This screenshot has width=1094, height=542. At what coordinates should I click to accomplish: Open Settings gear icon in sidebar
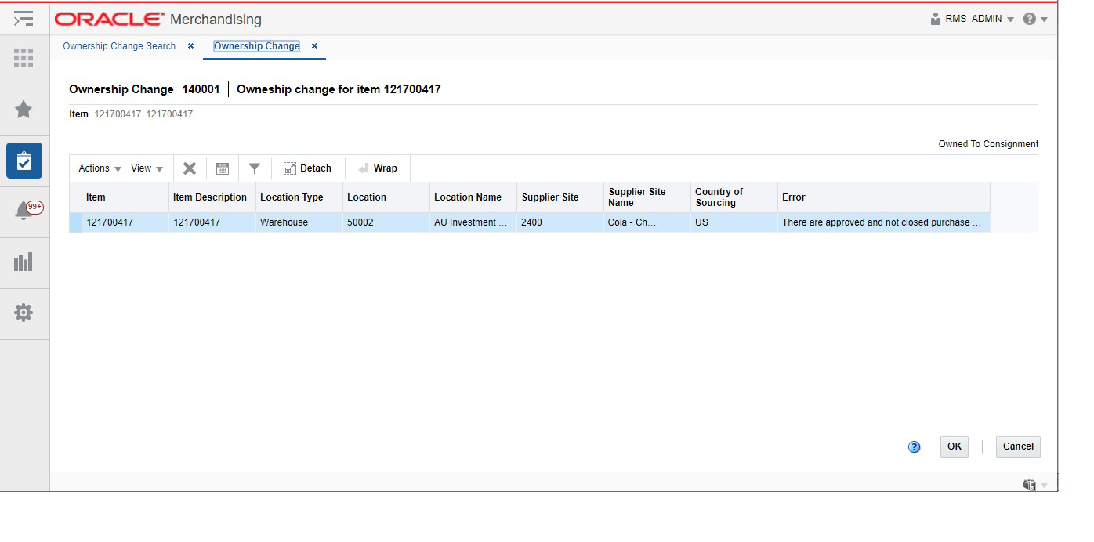tap(24, 313)
